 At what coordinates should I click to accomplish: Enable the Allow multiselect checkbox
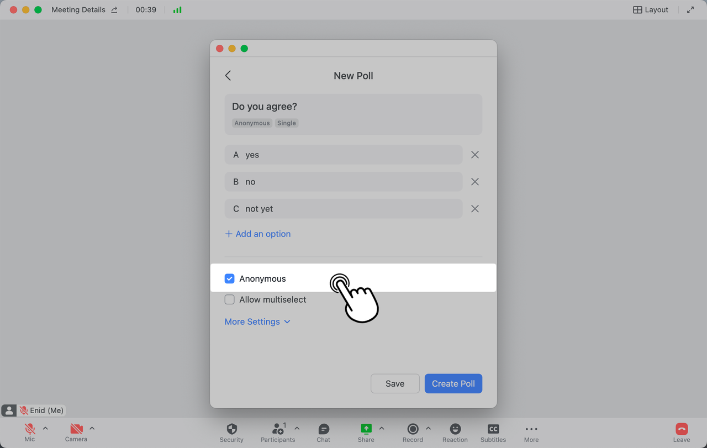230,300
